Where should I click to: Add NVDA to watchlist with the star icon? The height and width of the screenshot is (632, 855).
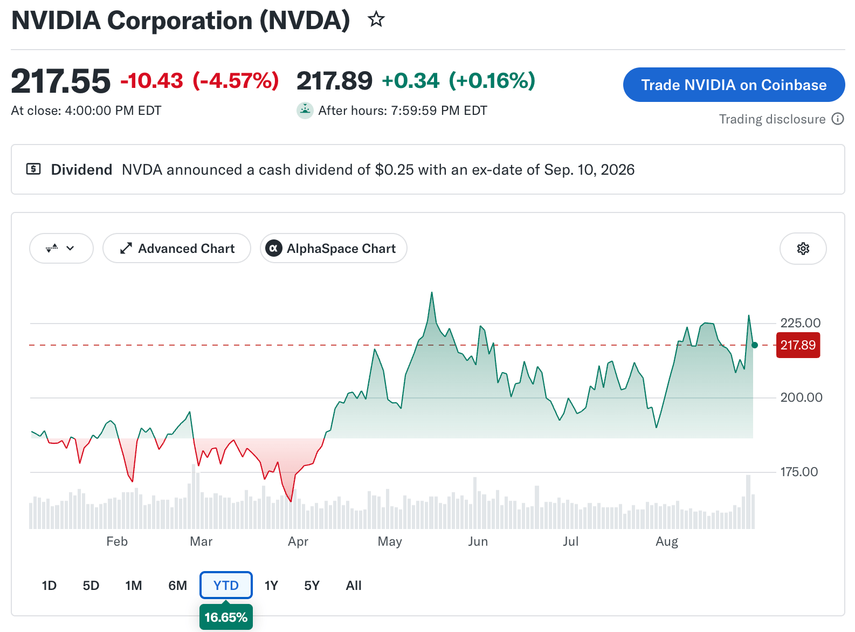click(x=376, y=20)
